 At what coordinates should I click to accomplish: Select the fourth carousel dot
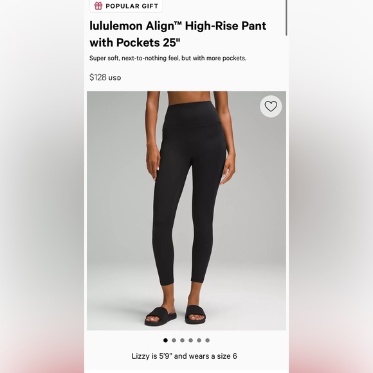tap(190, 340)
